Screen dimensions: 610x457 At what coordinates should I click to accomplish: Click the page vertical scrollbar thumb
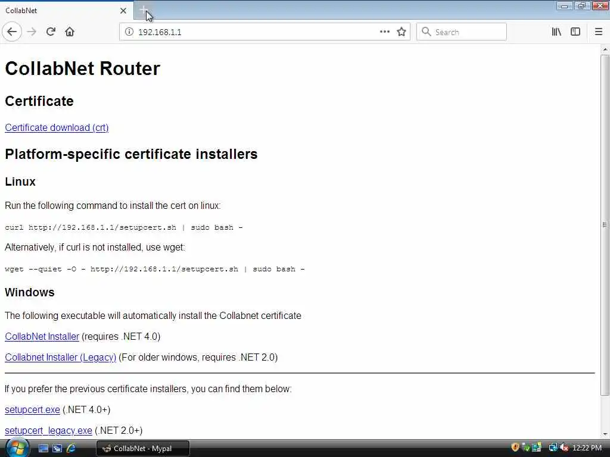point(605,224)
